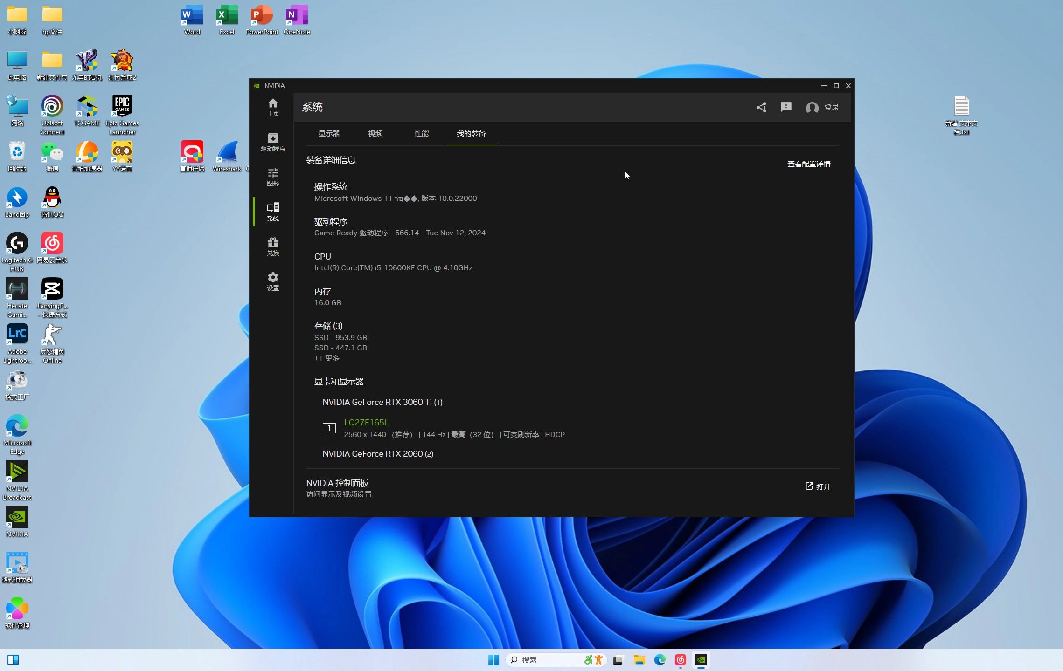Screen dimensions: 1063x671
Task: Select the OneNote desktop shortcut
Action: 297,20
